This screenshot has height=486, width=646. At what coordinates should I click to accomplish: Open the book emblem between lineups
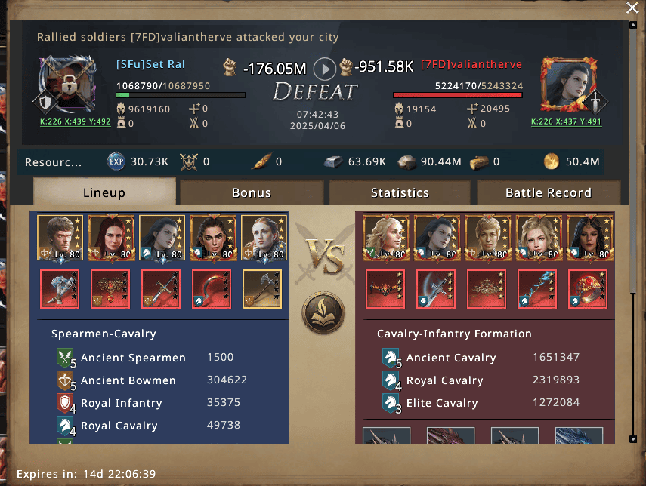point(323,312)
